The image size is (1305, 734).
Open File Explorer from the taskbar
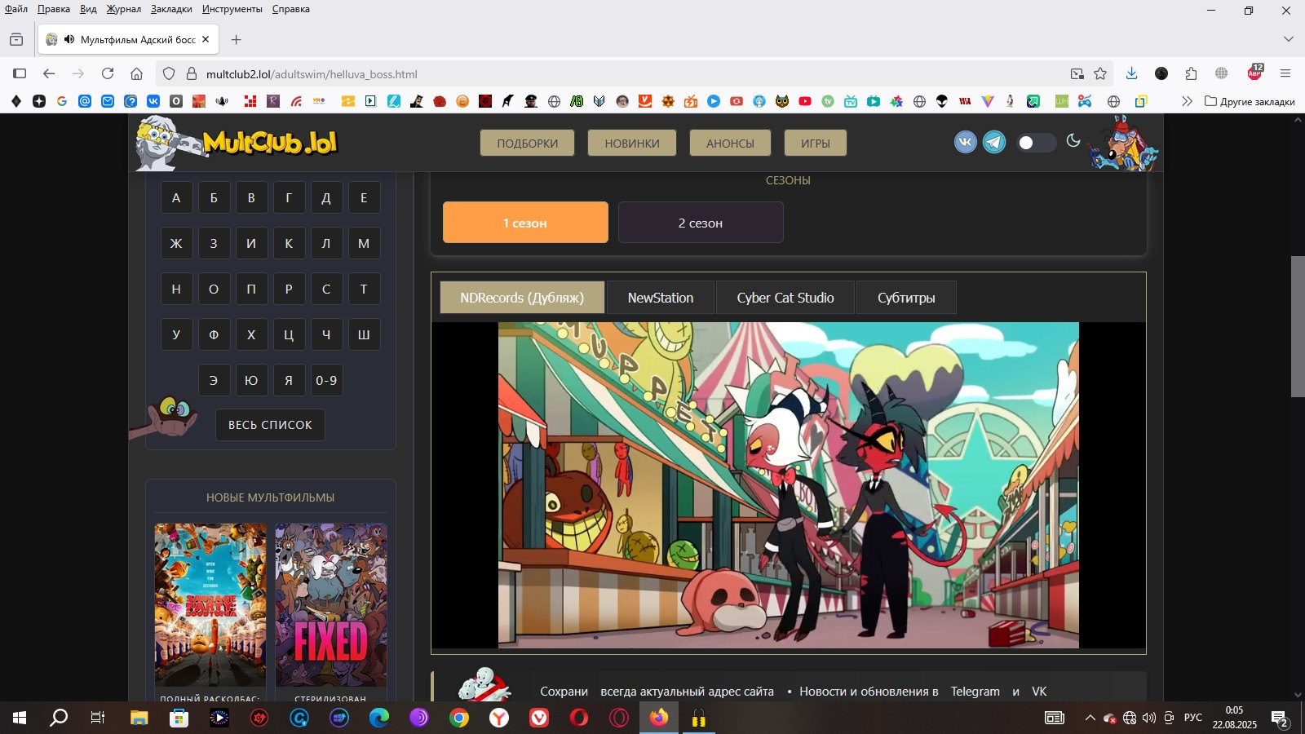point(139,718)
